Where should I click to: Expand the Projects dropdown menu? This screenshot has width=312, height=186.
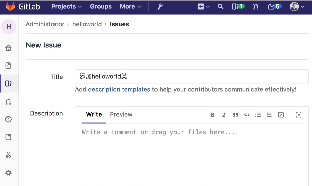coord(66,7)
